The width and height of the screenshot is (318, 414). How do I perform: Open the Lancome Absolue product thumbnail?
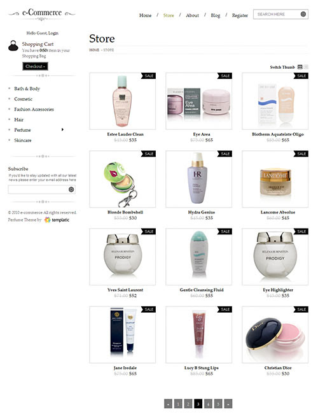(x=275, y=179)
